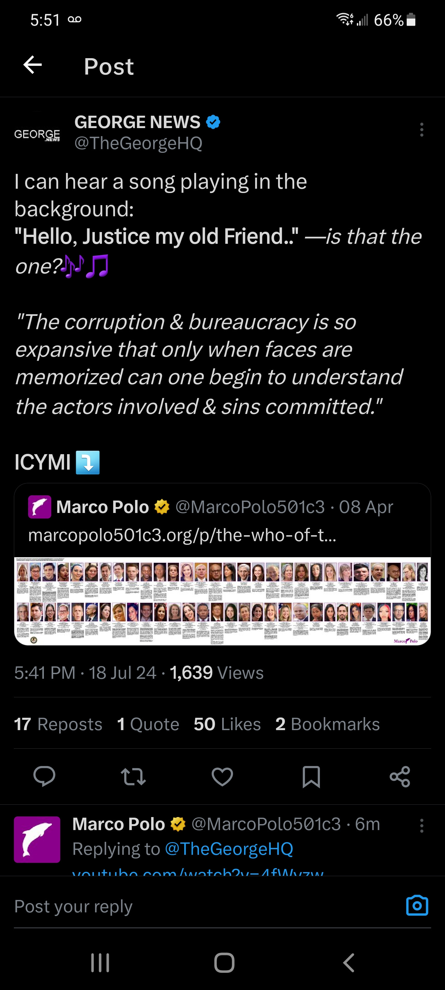Open Marco Polo dolphin avatar in reply
This screenshot has width=445, height=990.
click(x=37, y=839)
